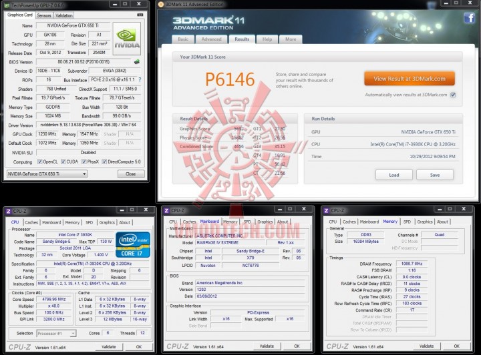Open the GPU selection dropdown in GPU-Z
The width and height of the screenshot is (481, 355).
click(47, 174)
